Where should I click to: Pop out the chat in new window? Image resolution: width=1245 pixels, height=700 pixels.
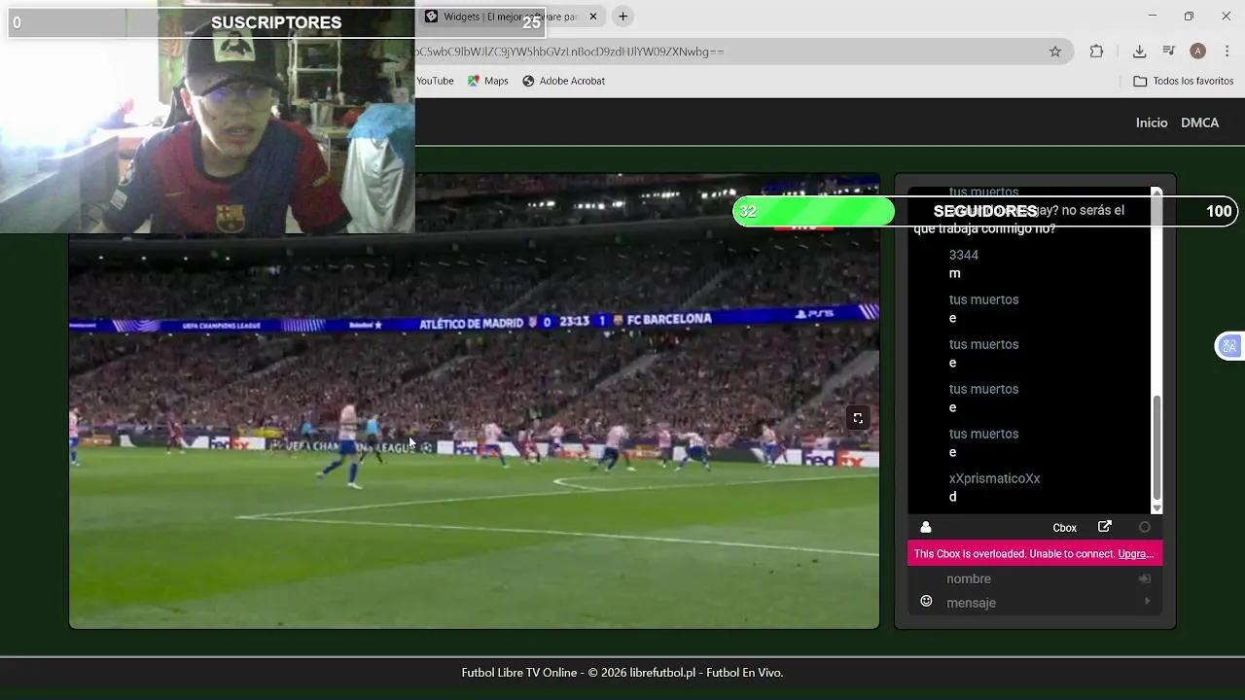pyautogui.click(x=1105, y=527)
